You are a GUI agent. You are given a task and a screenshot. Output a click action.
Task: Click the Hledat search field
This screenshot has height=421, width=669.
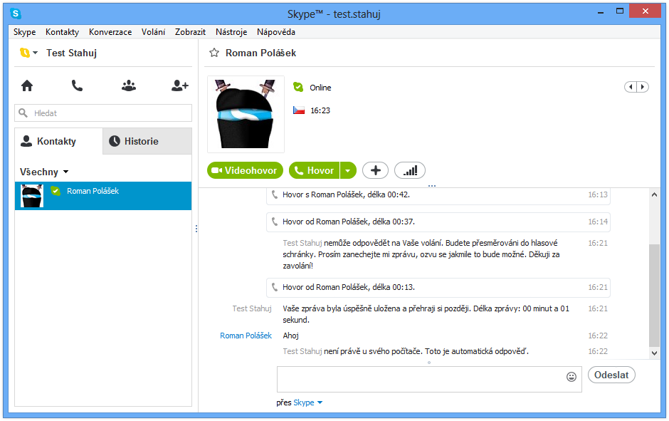click(x=103, y=113)
